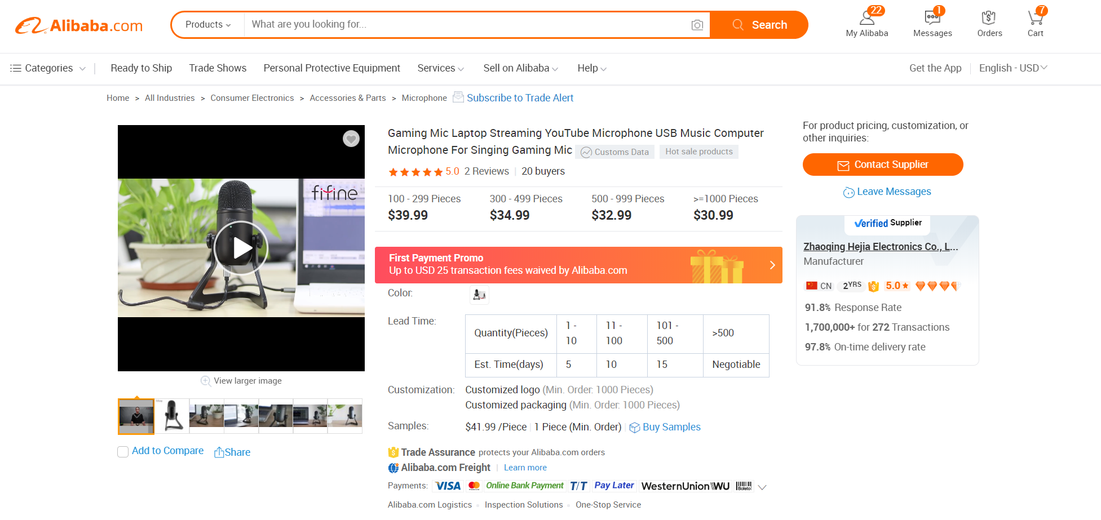
Task: Click the T/T payment icon
Action: point(578,486)
